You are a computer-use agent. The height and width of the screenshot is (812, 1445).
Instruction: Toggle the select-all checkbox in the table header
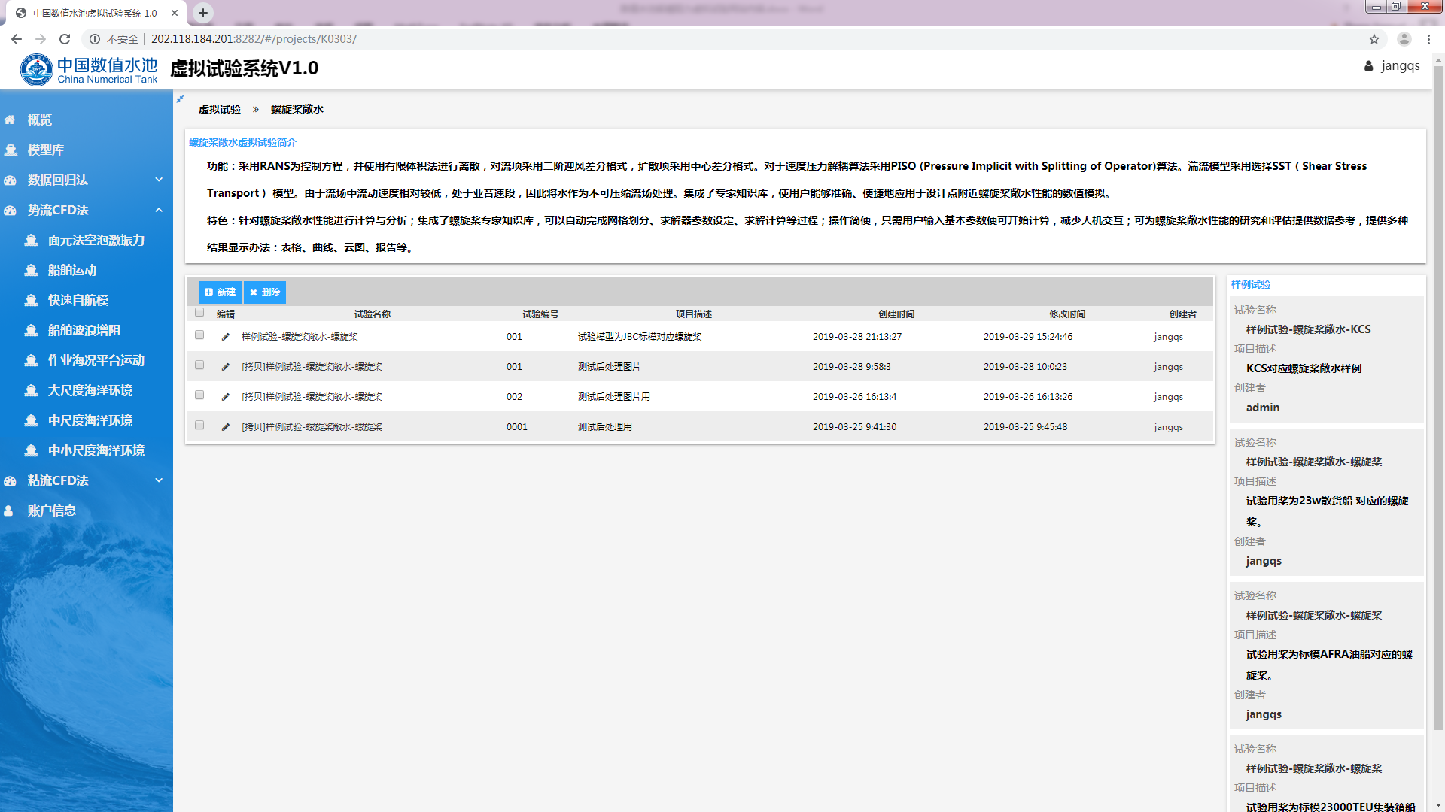click(199, 313)
